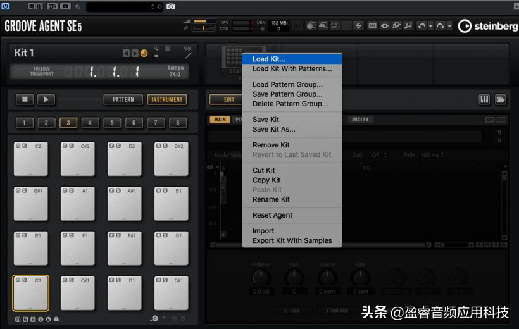Click the wrench-like tool icon below pads
Image resolution: width=519 pixels, height=329 pixels.
[154, 318]
